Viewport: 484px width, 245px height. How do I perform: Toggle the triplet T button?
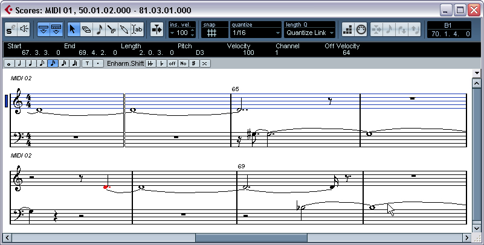tap(88, 63)
